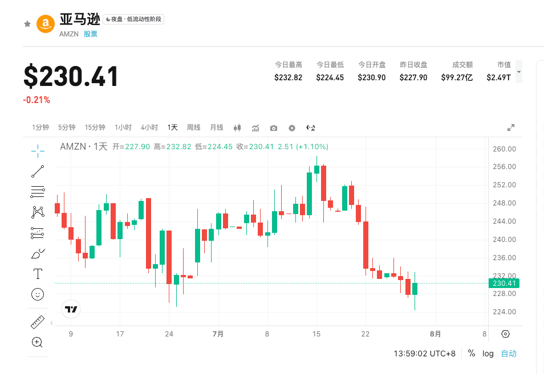
Task: Switch to 1分钟 timeframe
Action: [40, 128]
